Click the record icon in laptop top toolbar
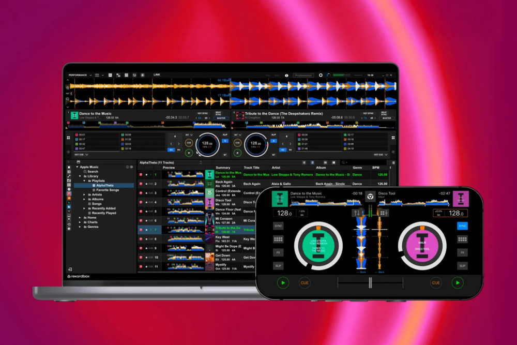 tap(143, 75)
